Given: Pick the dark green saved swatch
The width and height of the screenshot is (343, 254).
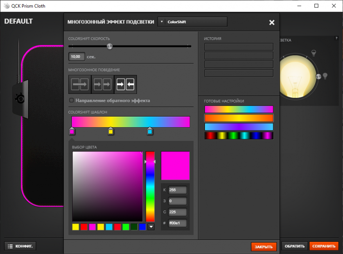Looking at the screenshot, I should [x=134, y=227].
